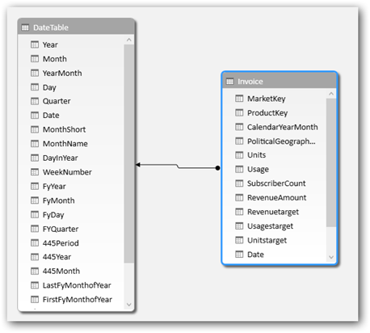Click the column icon beside Usagestarget
Image resolution: width=370 pixels, height=333 pixels.
click(x=239, y=226)
